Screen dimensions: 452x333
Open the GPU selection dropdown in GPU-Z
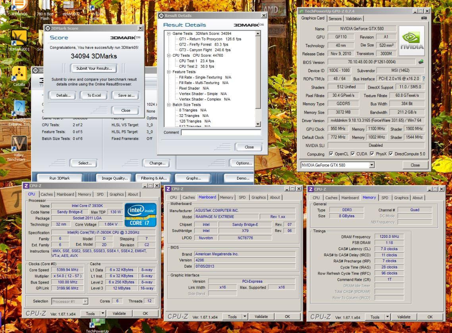pos(372,165)
